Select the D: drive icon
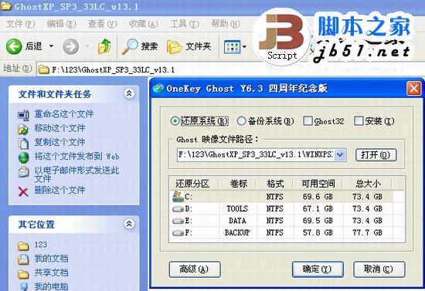 click(178, 209)
